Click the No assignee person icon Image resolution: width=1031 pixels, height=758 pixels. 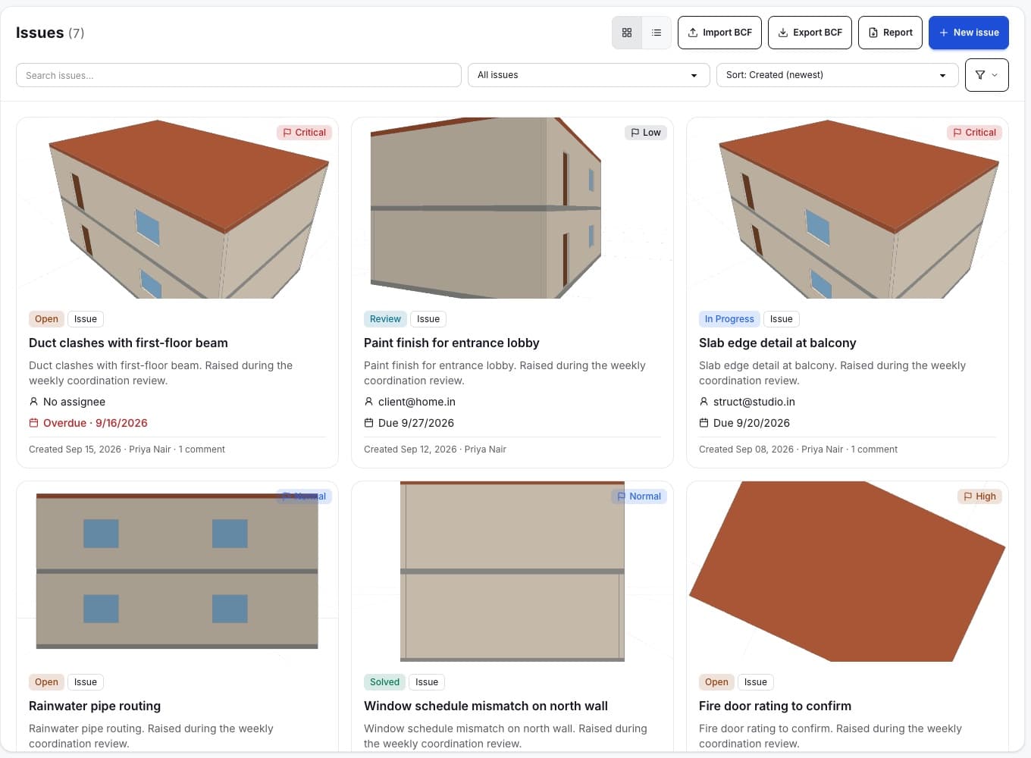coord(33,402)
